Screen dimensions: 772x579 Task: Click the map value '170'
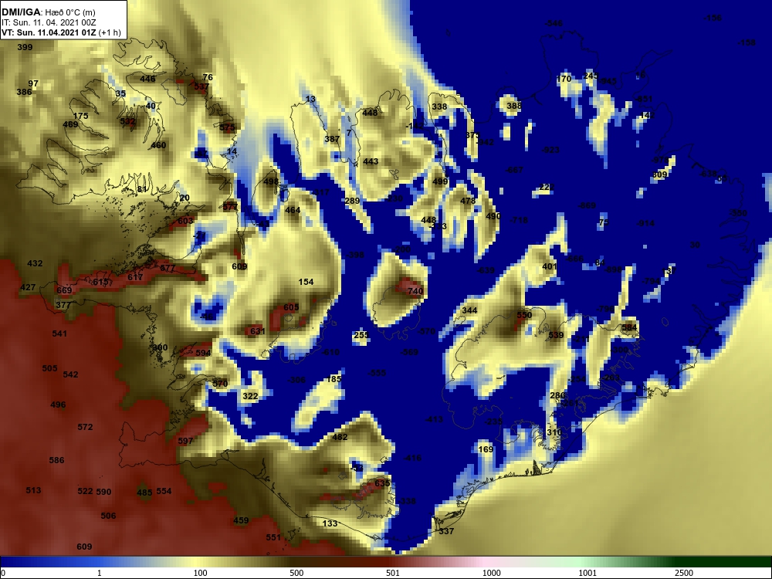tap(564, 79)
